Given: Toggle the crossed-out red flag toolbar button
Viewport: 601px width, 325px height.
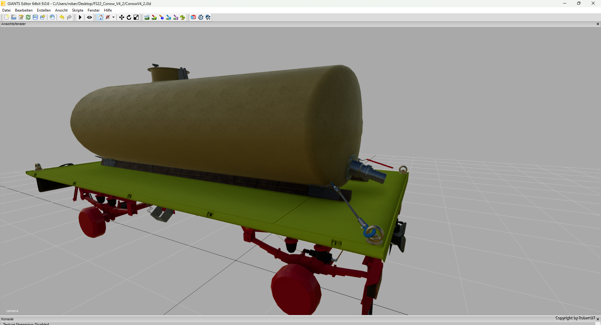Looking at the screenshot, I should pos(108,17).
